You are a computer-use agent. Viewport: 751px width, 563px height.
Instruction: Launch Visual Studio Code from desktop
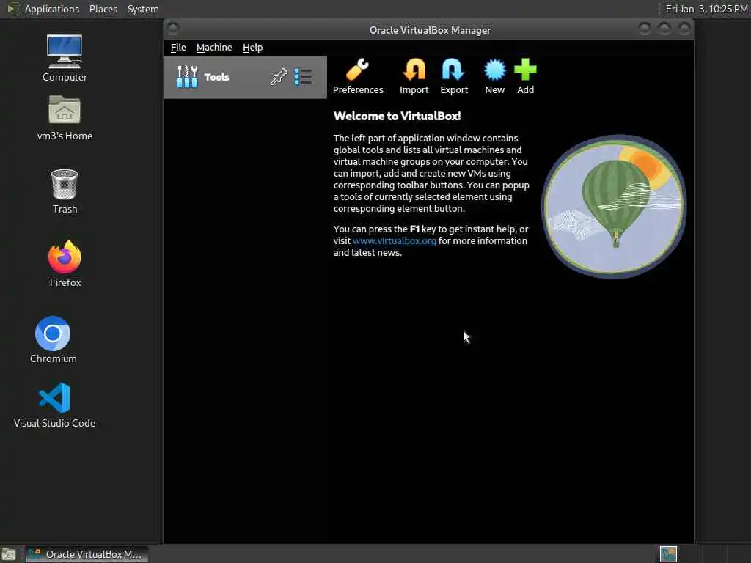[x=54, y=405]
